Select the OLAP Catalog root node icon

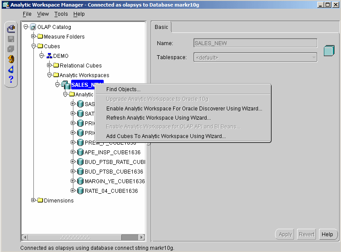33,27
